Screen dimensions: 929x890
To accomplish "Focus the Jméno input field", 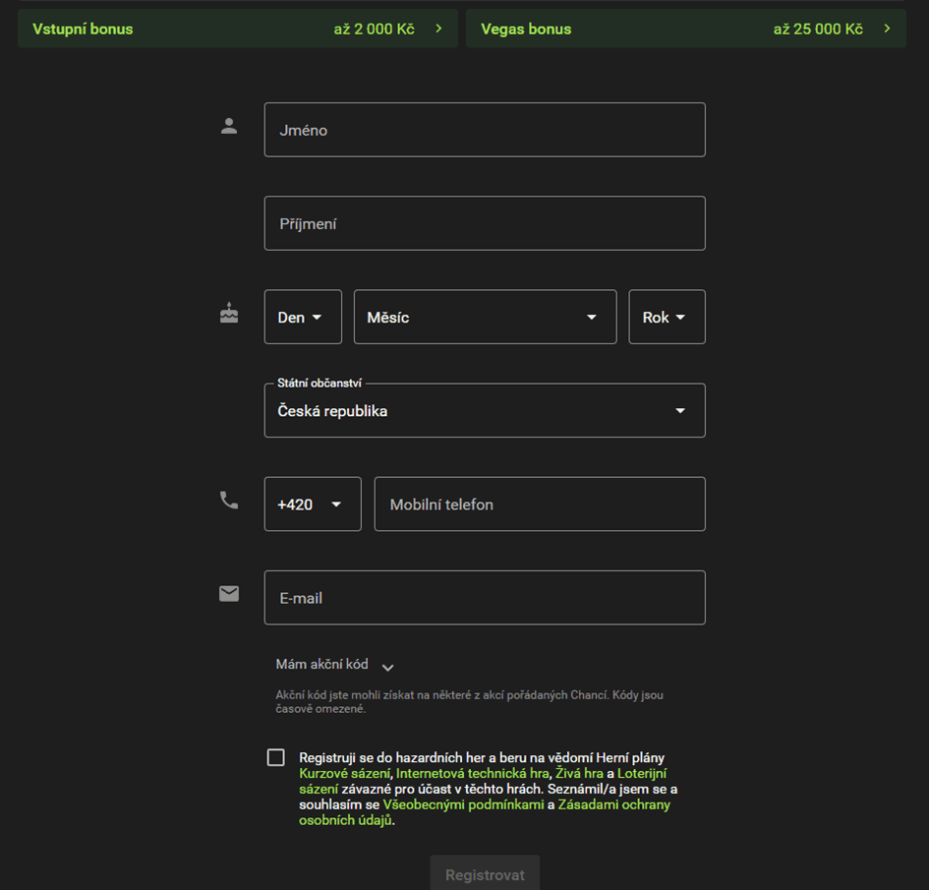I will pos(485,130).
